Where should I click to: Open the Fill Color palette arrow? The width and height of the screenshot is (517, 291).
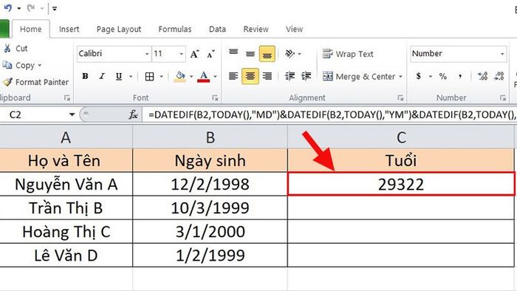click(x=191, y=77)
